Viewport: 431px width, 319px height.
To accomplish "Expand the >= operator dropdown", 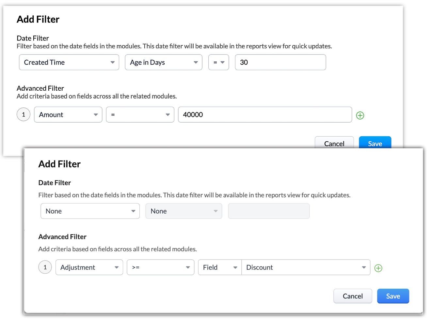I will [x=160, y=267].
